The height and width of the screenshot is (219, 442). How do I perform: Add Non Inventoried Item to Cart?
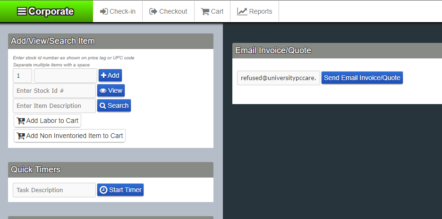(69, 136)
